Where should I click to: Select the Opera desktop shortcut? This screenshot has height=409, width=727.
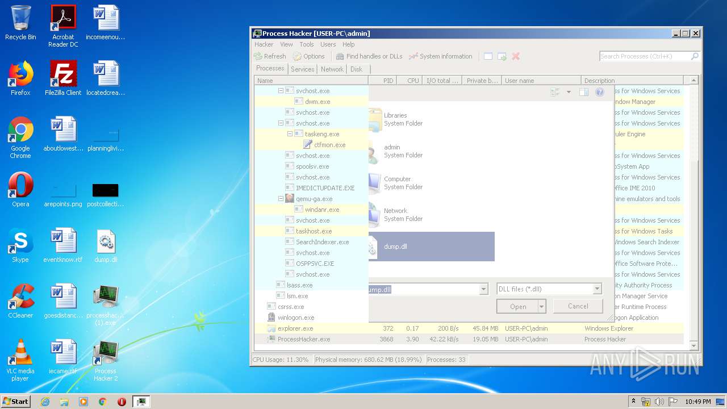pyautogui.click(x=20, y=190)
